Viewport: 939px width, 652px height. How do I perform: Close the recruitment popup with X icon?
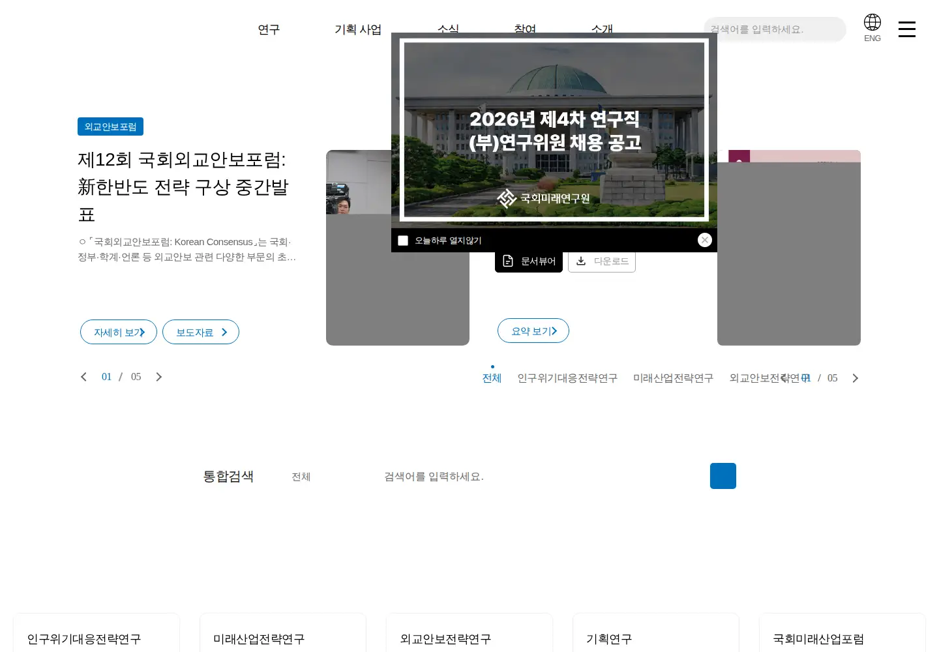(x=705, y=240)
